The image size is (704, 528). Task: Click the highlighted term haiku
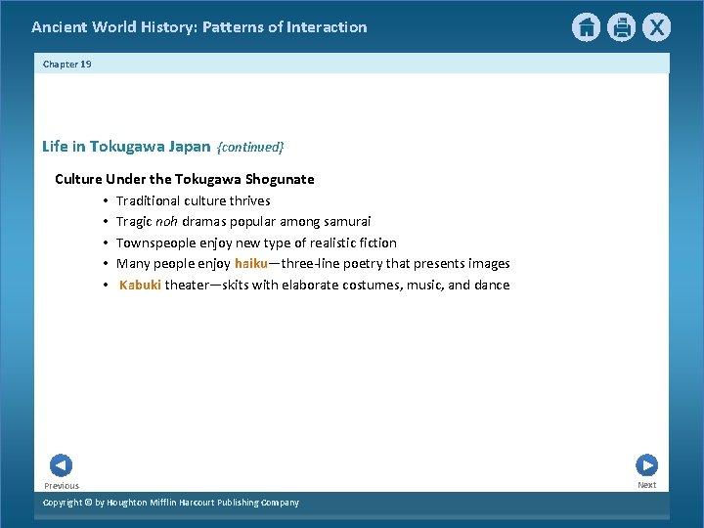(251, 263)
